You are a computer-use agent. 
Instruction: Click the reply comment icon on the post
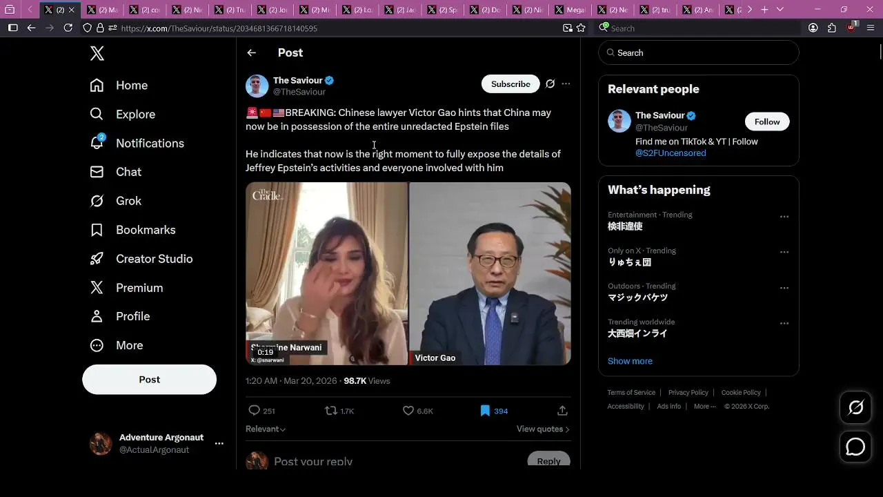click(x=254, y=411)
